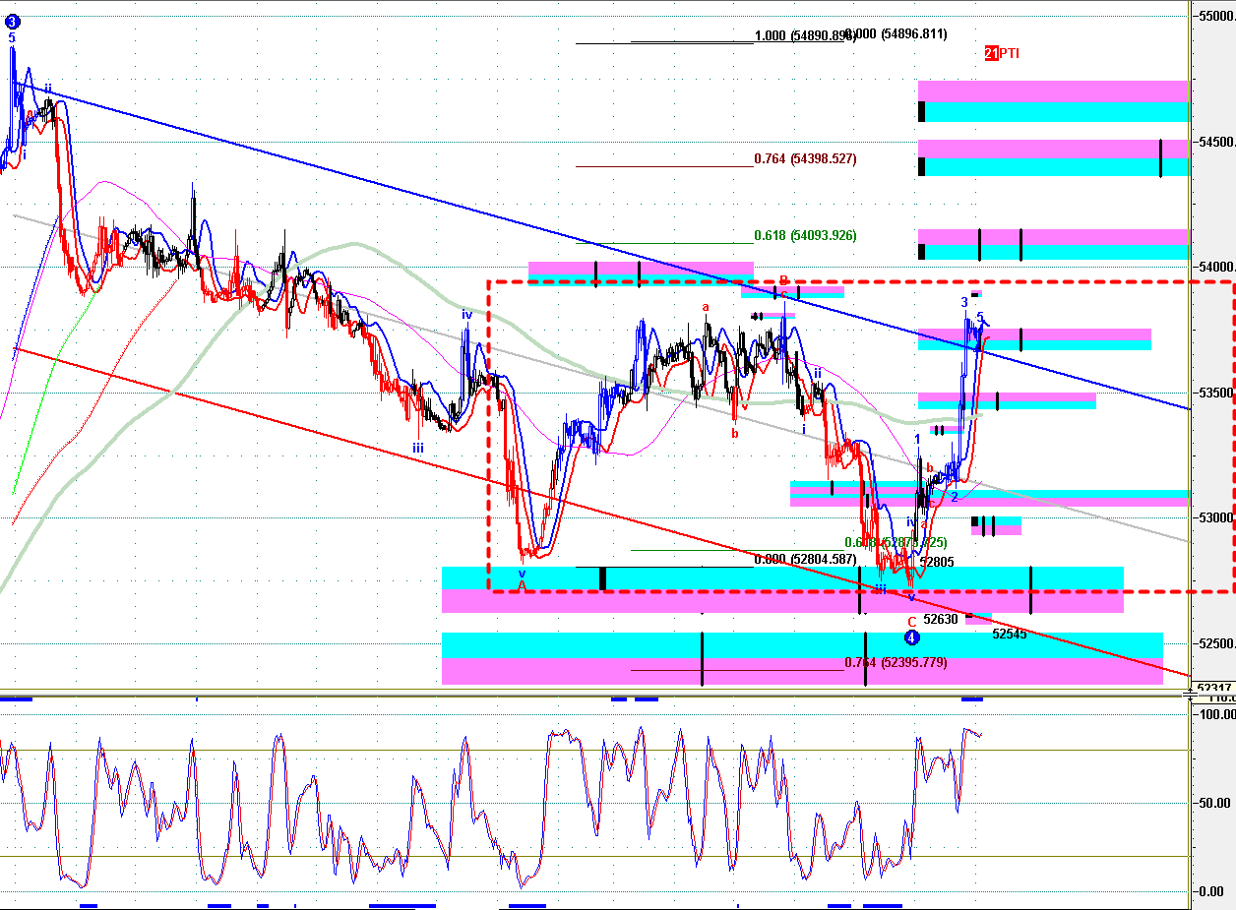
Task: Click the 55000 price axis label
Action: click(1214, 16)
